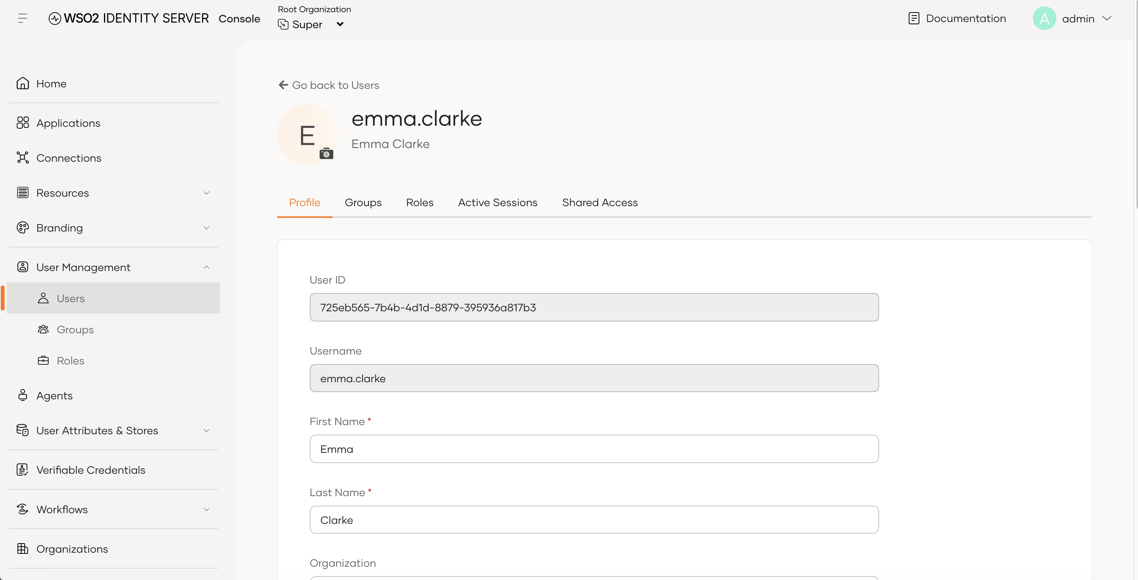1138x580 pixels.
Task: Click the Home icon in sidebar
Action: coord(22,84)
